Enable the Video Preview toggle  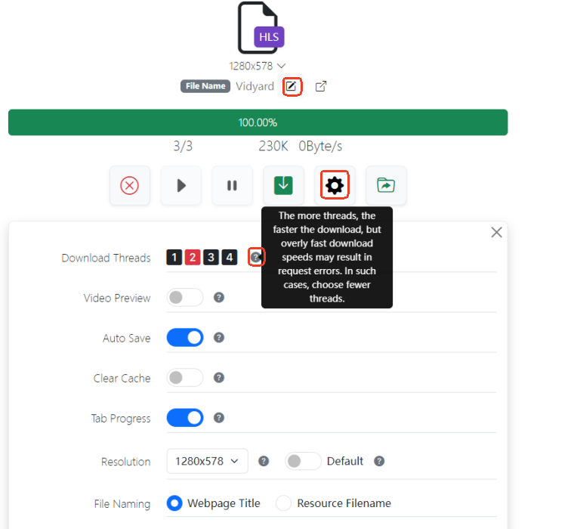tap(185, 298)
